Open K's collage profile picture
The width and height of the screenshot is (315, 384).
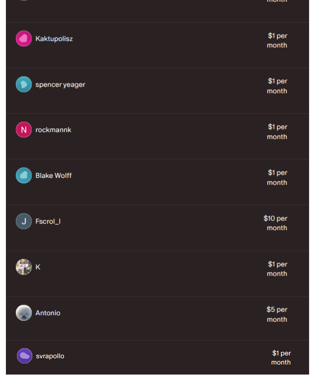[24, 267]
